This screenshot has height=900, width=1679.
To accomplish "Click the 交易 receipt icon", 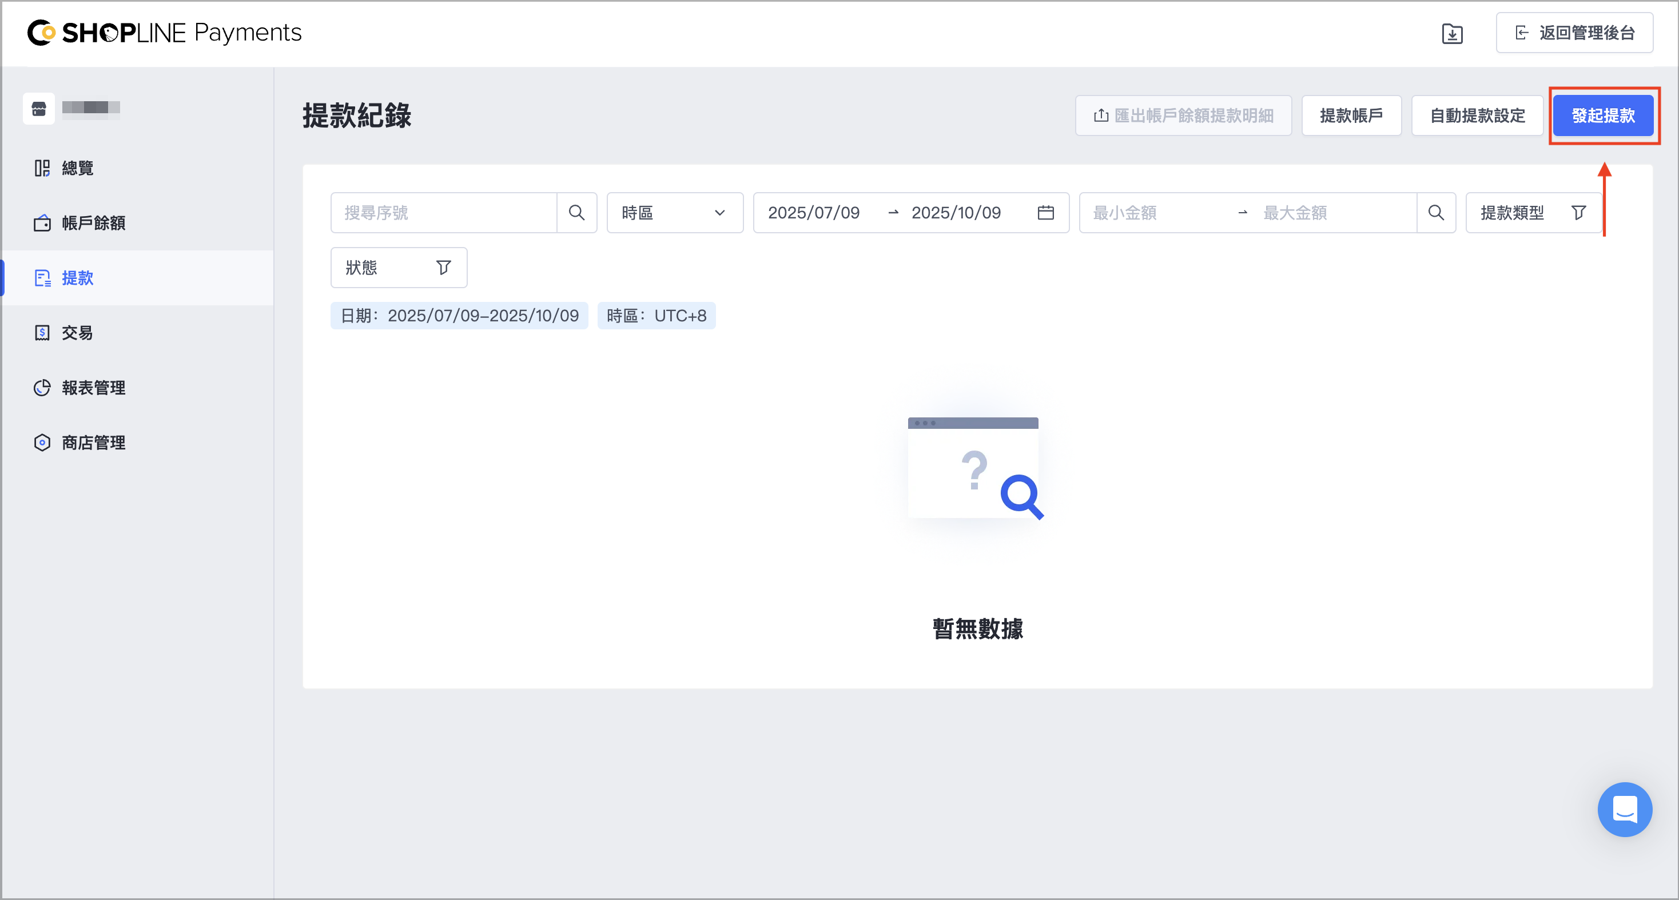I will [x=42, y=332].
